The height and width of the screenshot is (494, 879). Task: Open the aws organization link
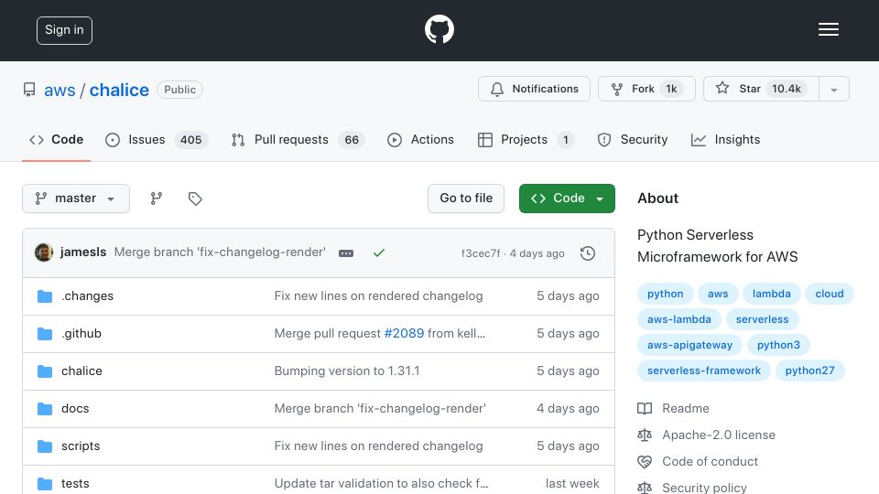60,90
